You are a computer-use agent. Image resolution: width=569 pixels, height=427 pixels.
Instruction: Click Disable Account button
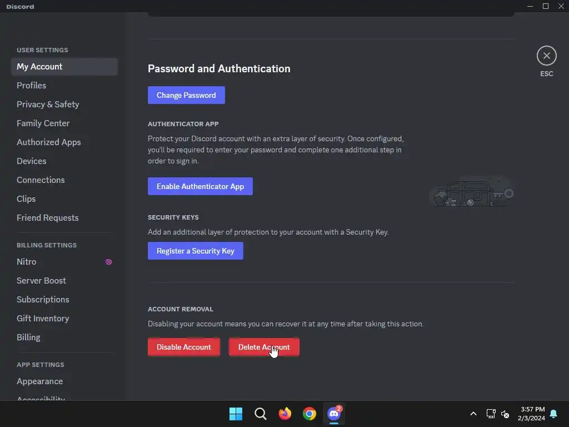(x=183, y=347)
